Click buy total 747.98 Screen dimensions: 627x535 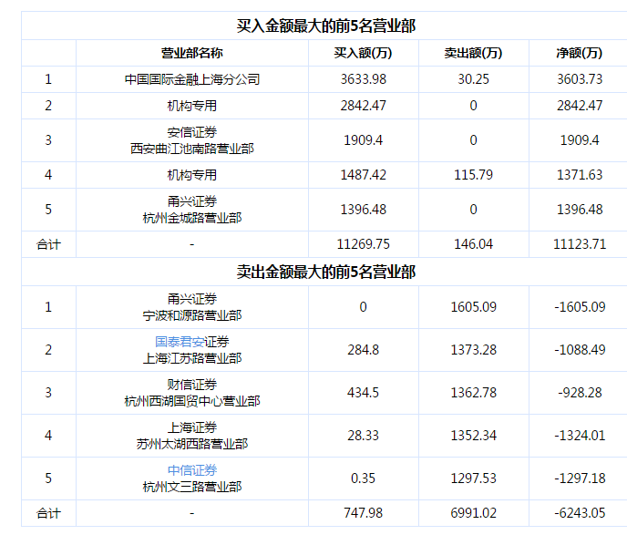(x=363, y=513)
